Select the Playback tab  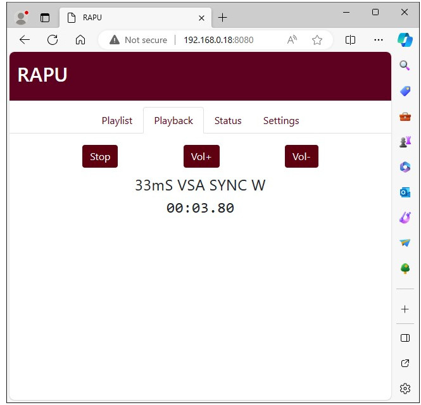pos(173,120)
